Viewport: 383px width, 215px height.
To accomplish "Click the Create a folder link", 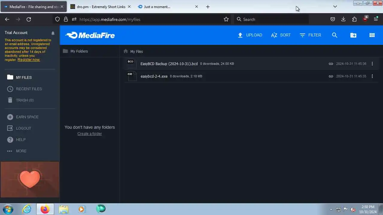I will coord(89,134).
